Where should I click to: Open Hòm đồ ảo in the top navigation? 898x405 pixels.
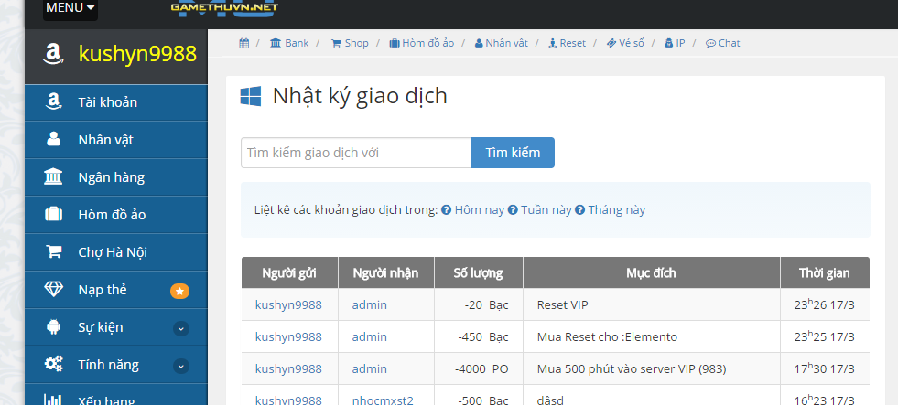[421, 43]
